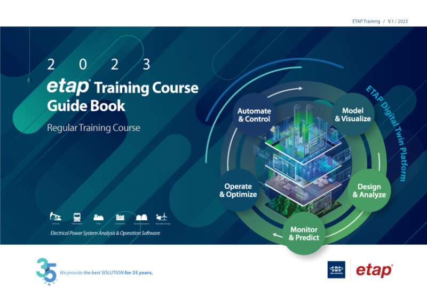Viewport: 427px width, 302px height.
Task: Click the Plant factory icon
Action: [100, 216]
